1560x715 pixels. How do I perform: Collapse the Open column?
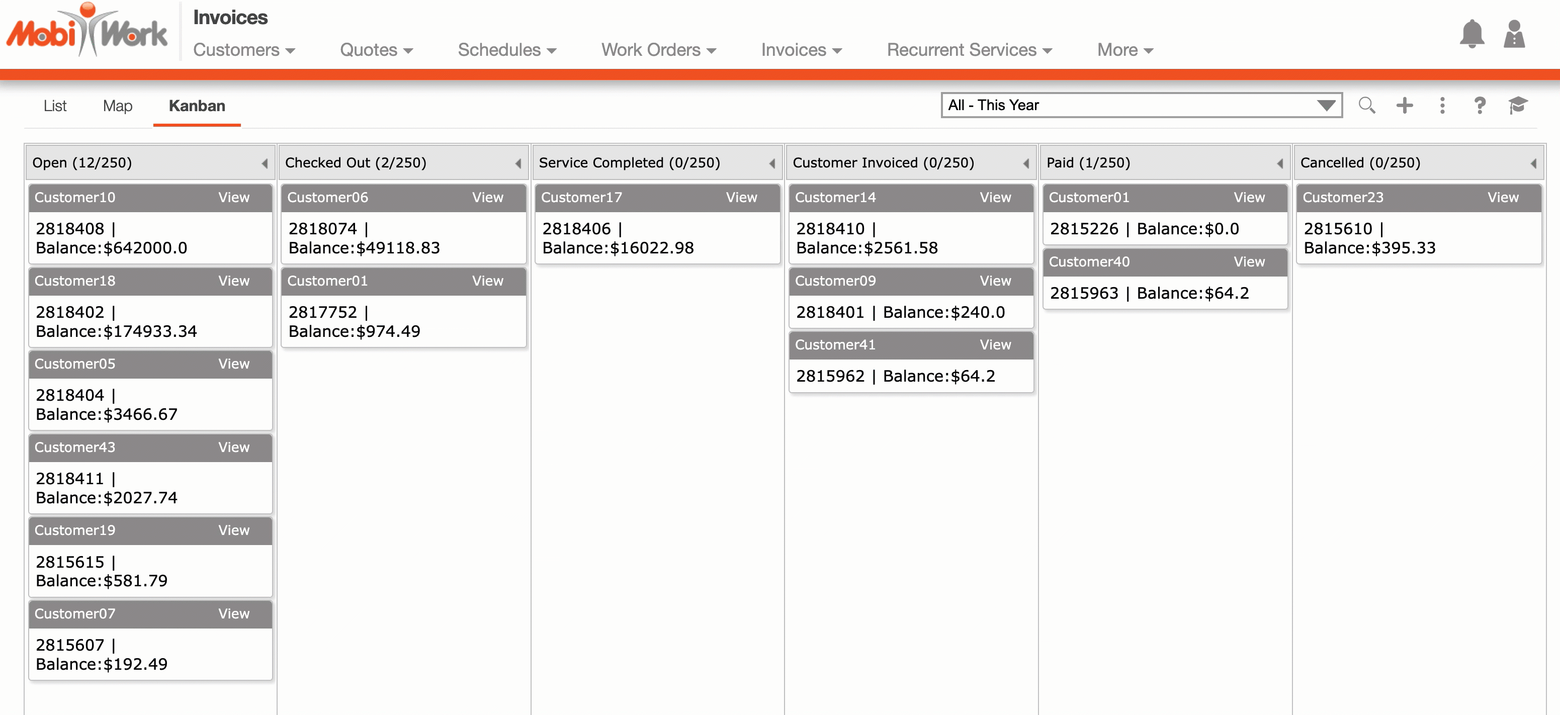click(265, 163)
